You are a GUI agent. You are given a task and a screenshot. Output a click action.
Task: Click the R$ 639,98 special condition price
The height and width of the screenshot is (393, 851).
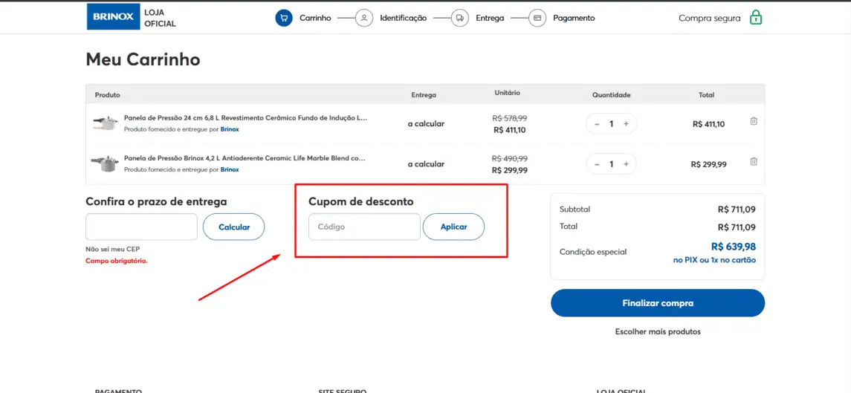(734, 247)
